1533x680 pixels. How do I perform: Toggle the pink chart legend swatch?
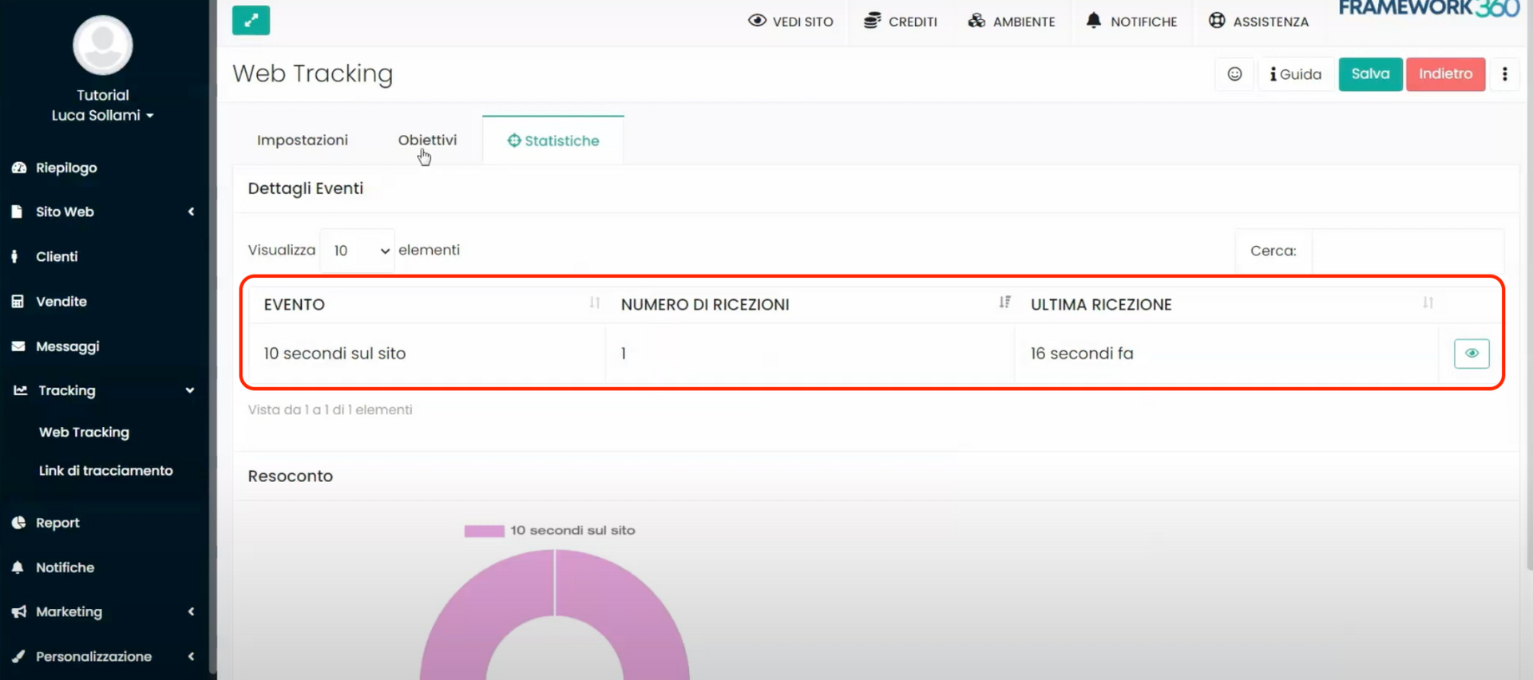484,531
